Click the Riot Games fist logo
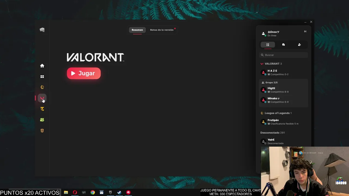The image size is (349, 196). 42,30
